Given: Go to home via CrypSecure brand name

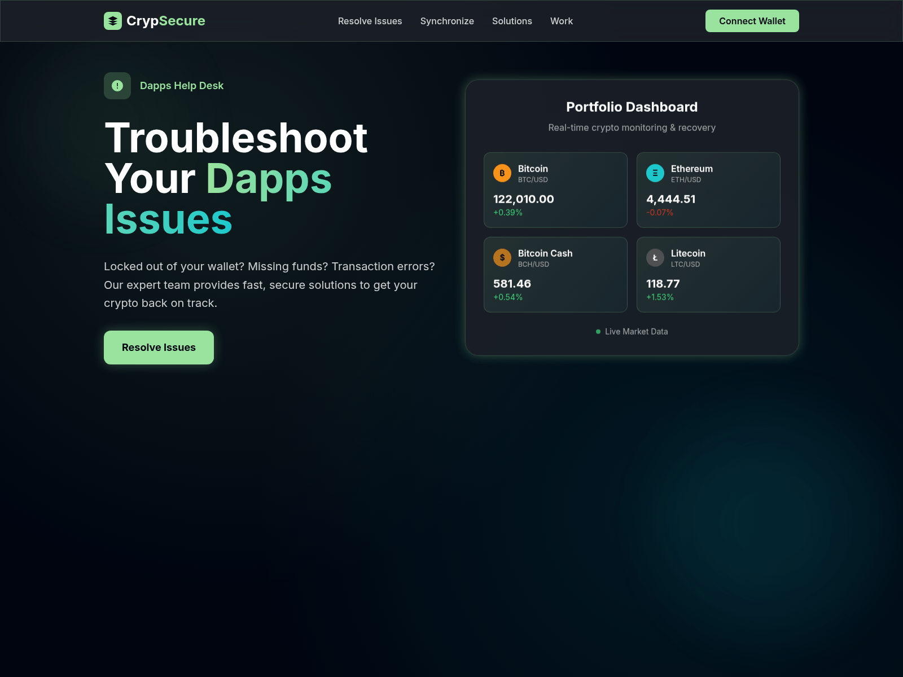Looking at the screenshot, I should coord(166,21).
